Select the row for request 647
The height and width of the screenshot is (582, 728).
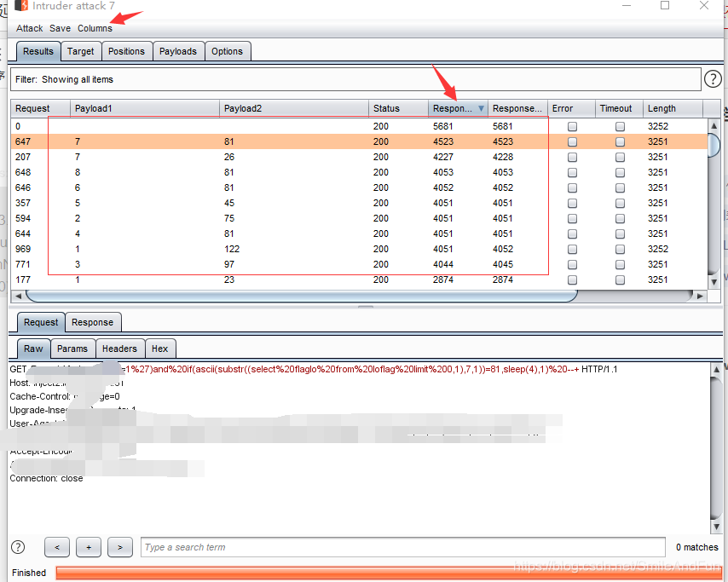click(359, 141)
